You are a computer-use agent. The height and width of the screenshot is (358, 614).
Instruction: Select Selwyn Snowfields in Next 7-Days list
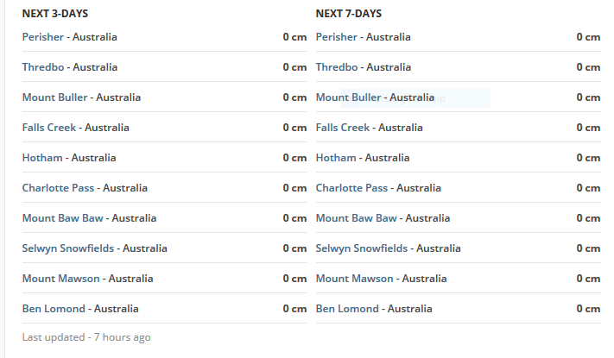pos(362,248)
